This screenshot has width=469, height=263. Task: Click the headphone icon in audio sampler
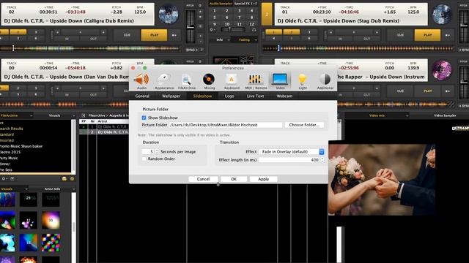click(x=254, y=30)
